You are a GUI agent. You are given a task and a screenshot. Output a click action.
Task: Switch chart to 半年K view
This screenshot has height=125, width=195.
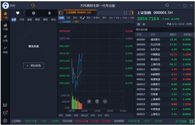pyautogui.click(x=97, y=18)
